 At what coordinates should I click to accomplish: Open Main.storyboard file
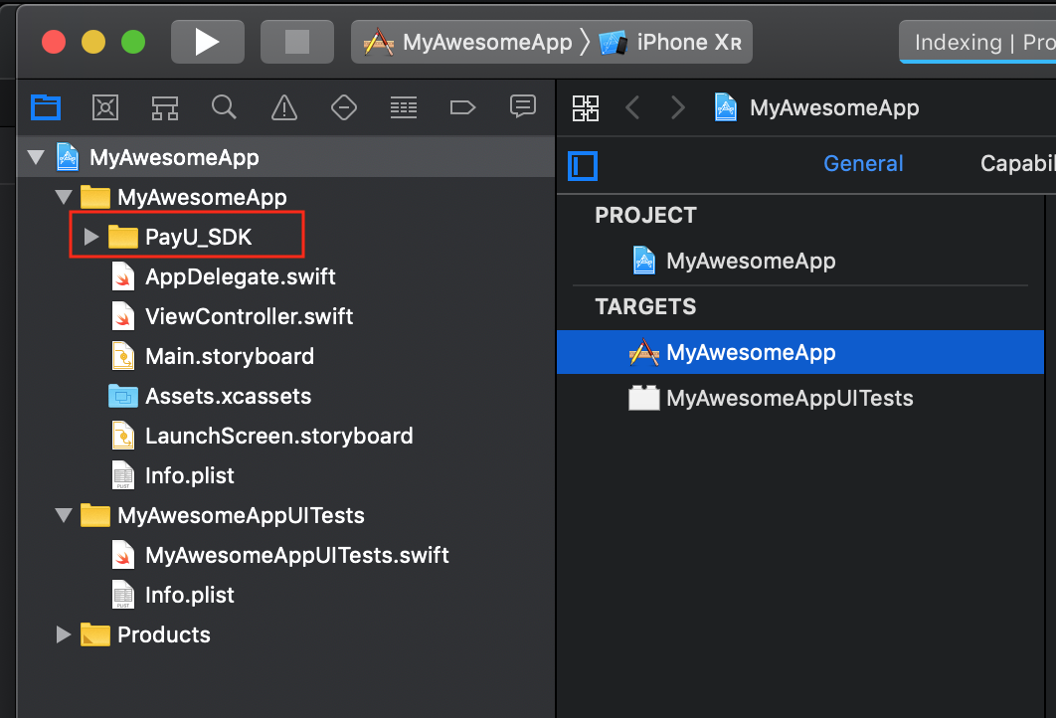point(230,356)
